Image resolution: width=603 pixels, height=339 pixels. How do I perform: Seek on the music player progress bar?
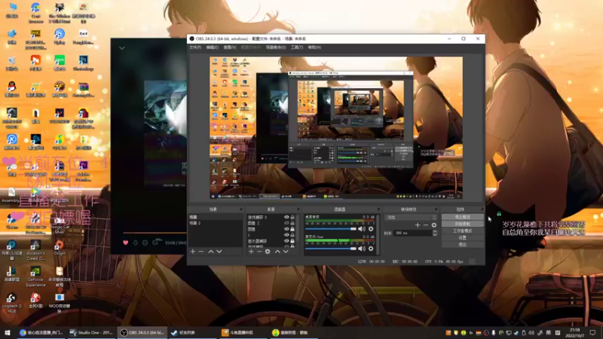tap(155, 233)
